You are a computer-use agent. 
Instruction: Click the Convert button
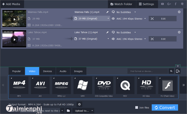(165, 107)
